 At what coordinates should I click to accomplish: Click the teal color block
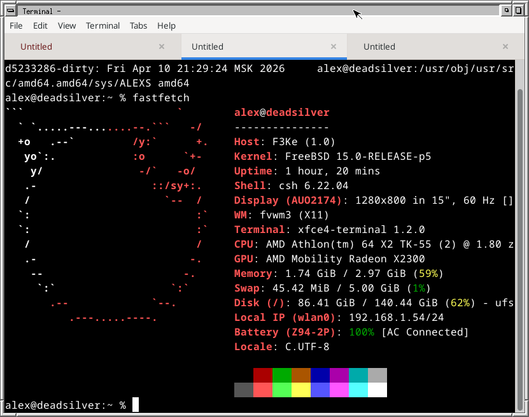tap(358, 375)
